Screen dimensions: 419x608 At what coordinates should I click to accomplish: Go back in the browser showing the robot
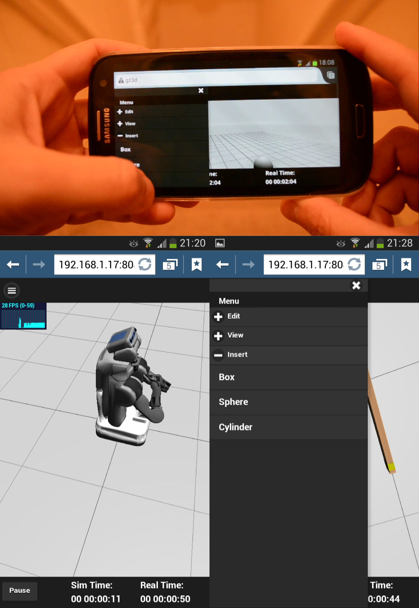pos(13,265)
